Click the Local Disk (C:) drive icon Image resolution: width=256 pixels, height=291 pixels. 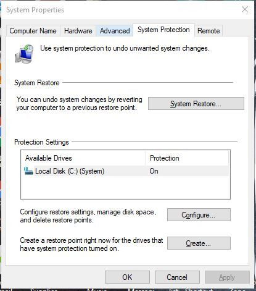28,171
